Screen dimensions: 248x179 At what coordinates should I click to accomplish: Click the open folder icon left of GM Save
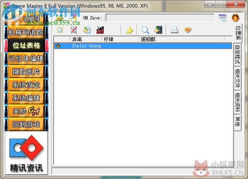pos(60,18)
